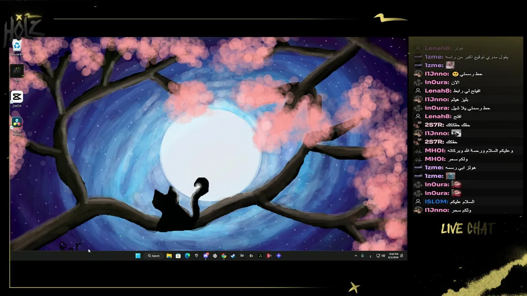Open Google Chrome from the taskbar
The image size is (527, 296).
pyautogui.click(x=224, y=256)
